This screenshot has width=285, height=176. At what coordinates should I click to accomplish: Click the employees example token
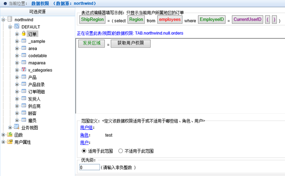[170, 20]
